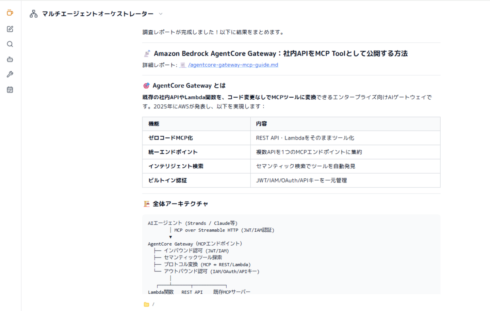Click the 'アウトバウンド認可' code line
490x311 pixels.
pos(212,271)
